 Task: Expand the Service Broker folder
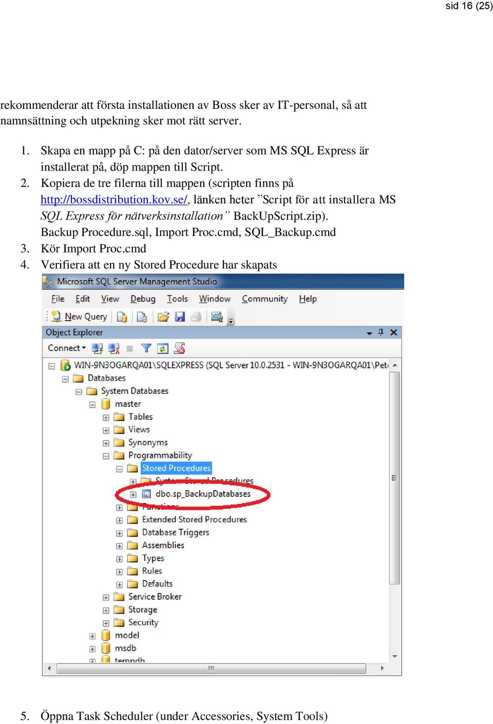(106, 597)
